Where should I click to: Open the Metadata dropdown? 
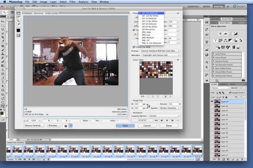161,55
